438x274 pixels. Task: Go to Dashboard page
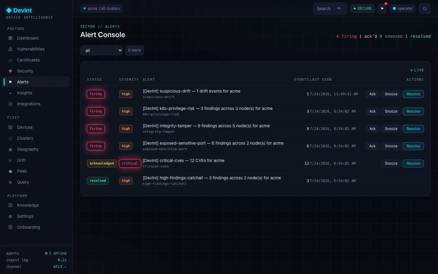(x=36, y=38)
